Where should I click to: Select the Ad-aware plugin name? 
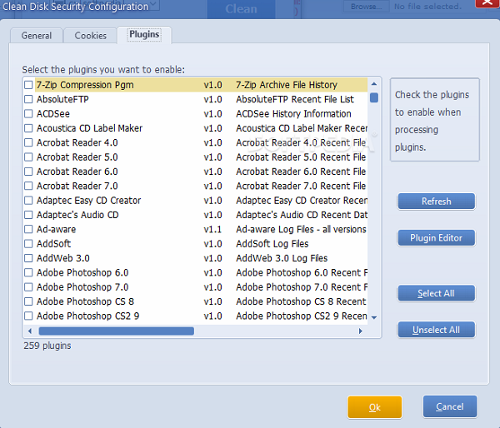click(x=56, y=229)
